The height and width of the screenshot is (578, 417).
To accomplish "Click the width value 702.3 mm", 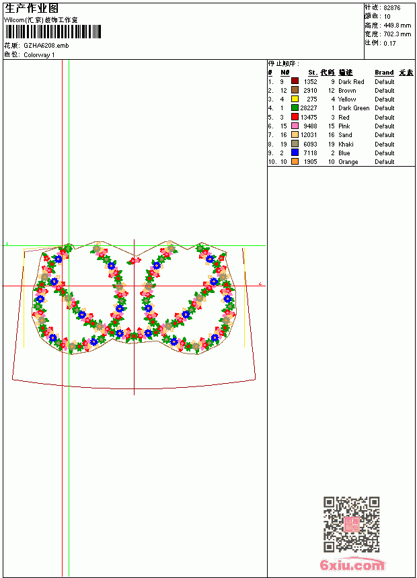I will coord(397,34).
